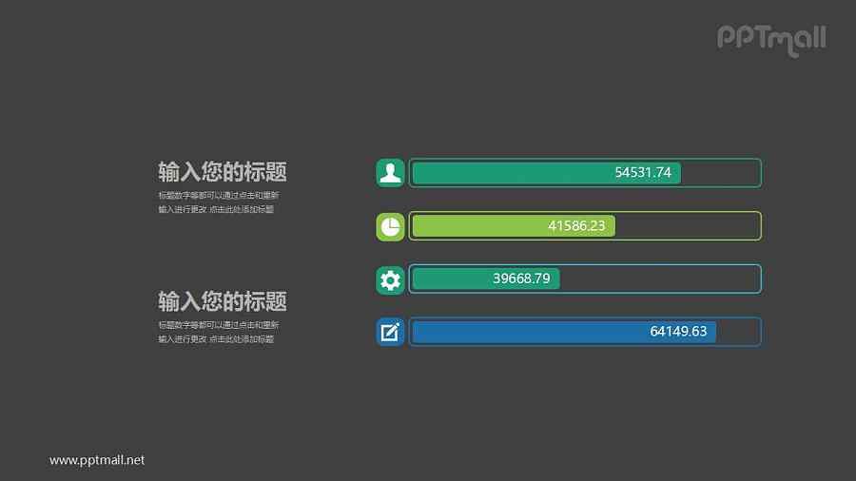
Task: Click the blue edit pencil icon
Action: click(390, 332)
